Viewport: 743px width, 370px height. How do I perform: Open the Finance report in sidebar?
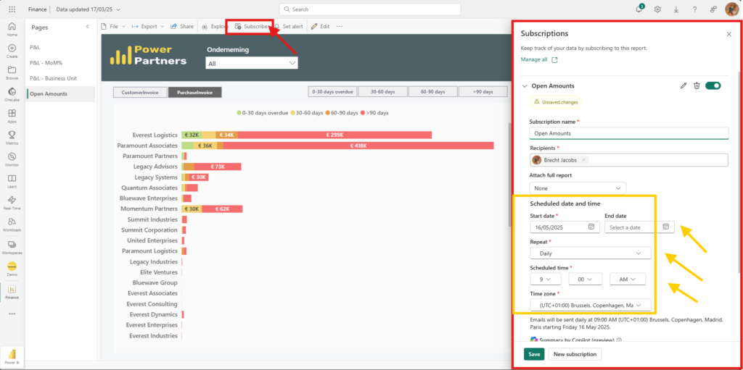[x=12, y=292]
